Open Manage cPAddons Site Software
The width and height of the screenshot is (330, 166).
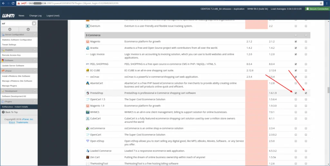(17, 81)
